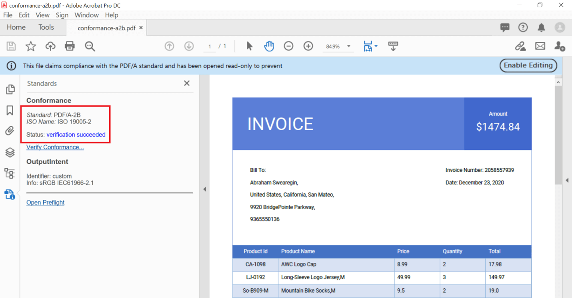
Task: Activate the arrow Selection tool
Action: pyautogui.click(x=249, y=46)
